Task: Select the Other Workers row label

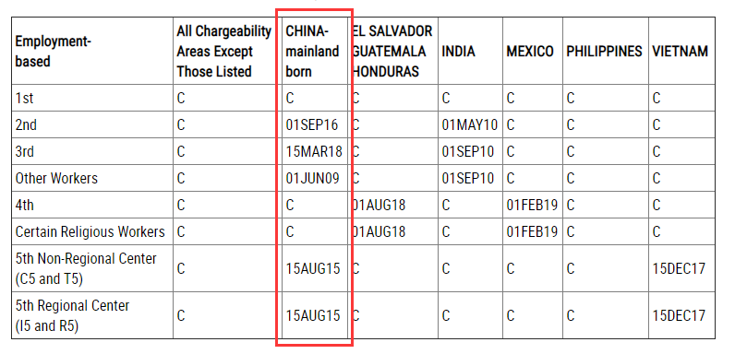Action: point(56,179)
